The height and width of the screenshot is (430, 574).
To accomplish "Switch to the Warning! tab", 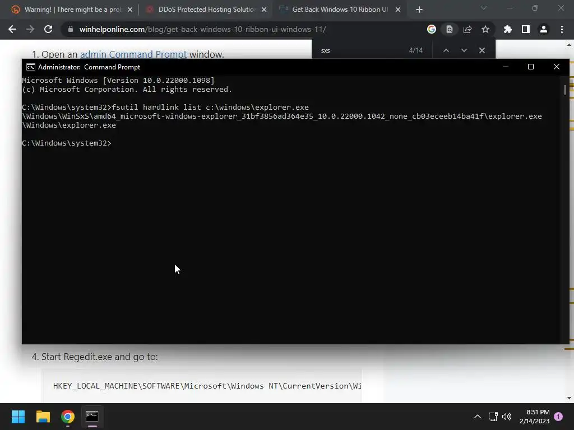I will (72, 10).
